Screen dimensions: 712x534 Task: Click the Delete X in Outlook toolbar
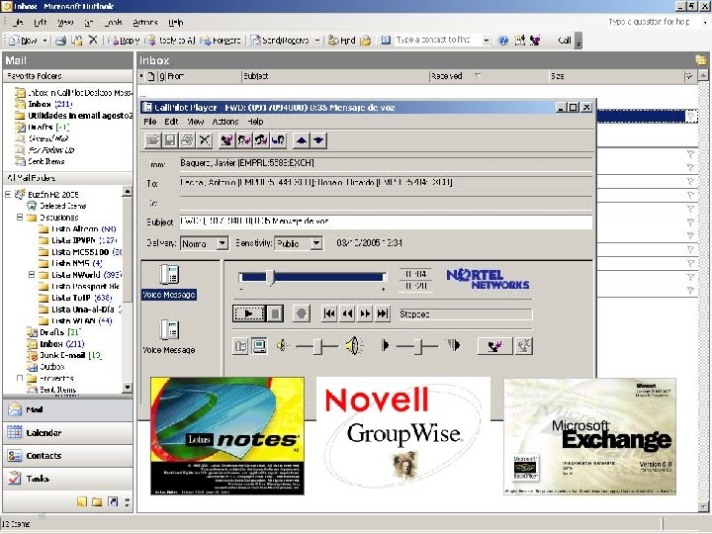click(x=93, y=40)
